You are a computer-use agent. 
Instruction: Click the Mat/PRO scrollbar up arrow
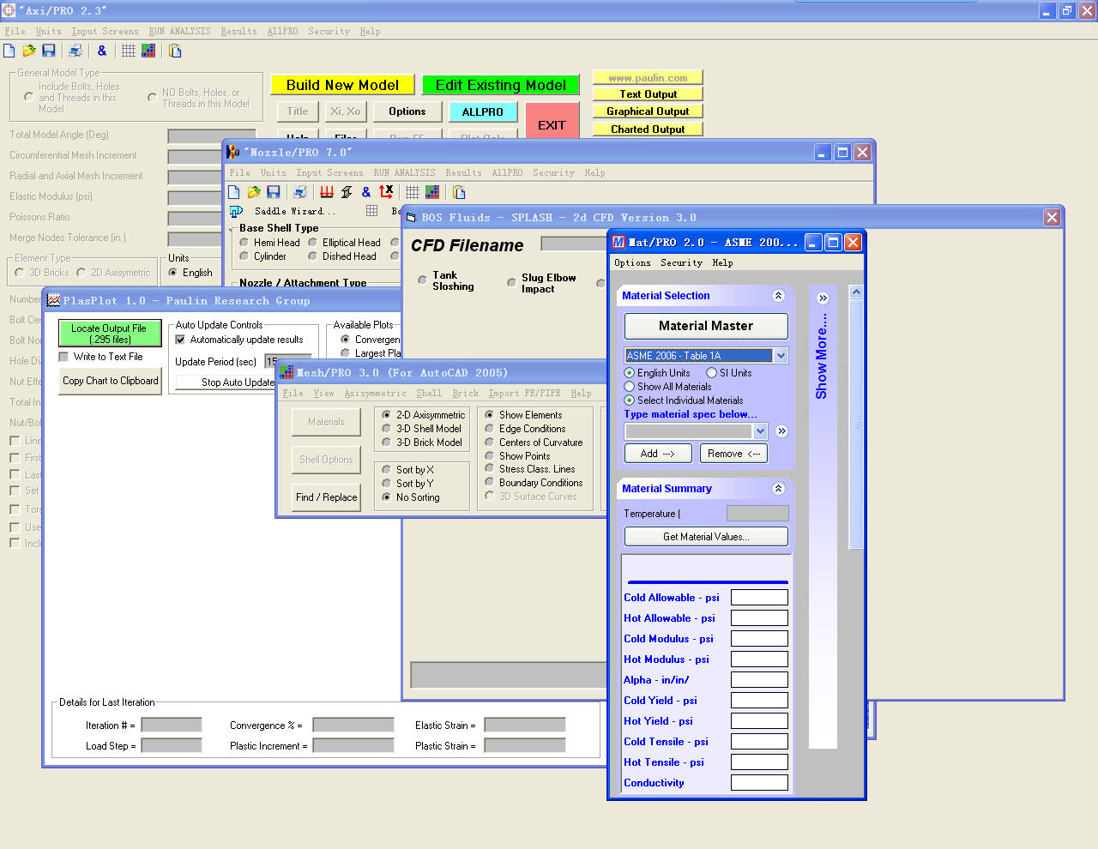point(855,292)
